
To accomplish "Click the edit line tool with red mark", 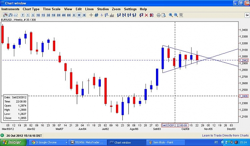I will (141, 15).
